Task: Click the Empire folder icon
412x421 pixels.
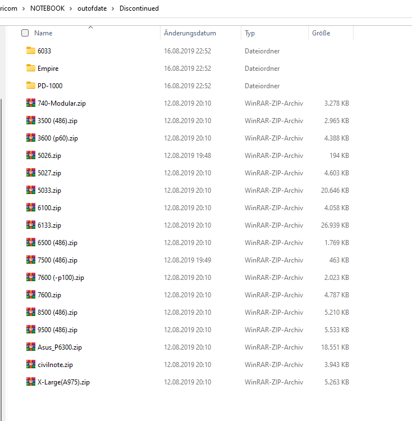Action: click(x=31, y=68)
